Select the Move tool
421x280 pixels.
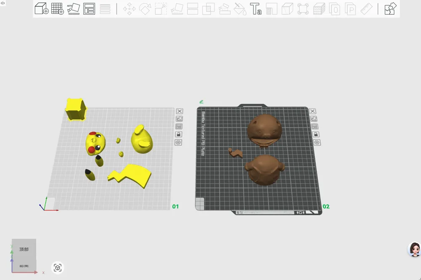click(129, 9)
